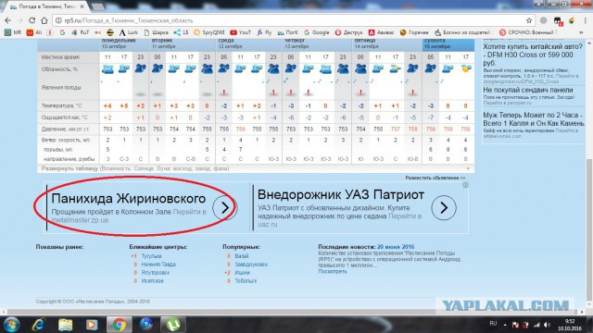Open the Внедорожник УАЗ Патриот ad arrow button

click(444, 207)
